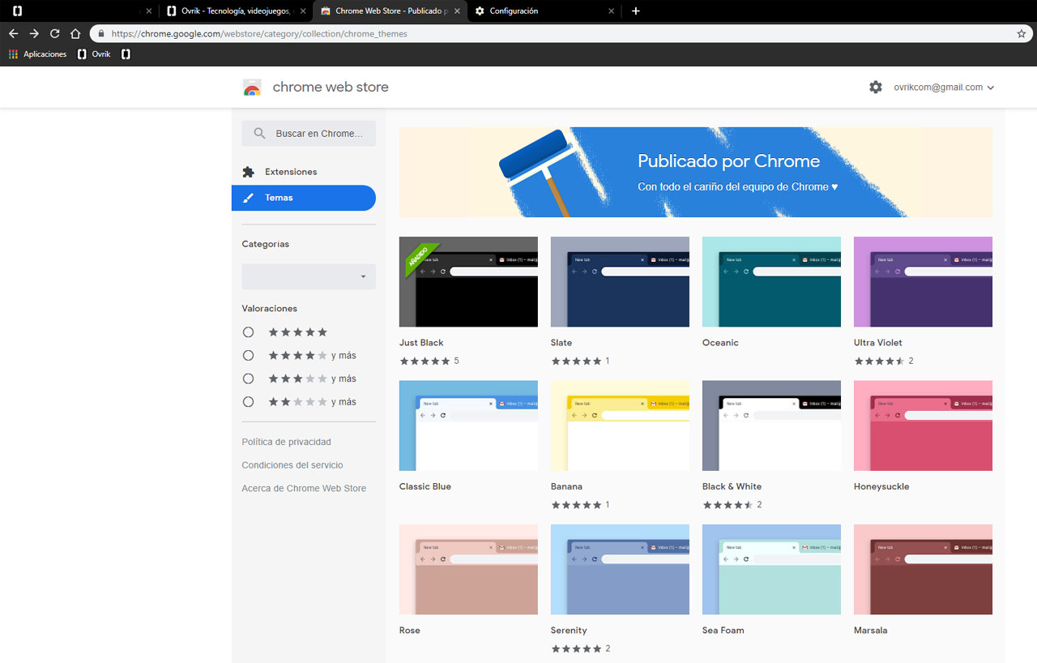Open the browser home page icon
The image size is (1037, 663).
click(75, 34)
